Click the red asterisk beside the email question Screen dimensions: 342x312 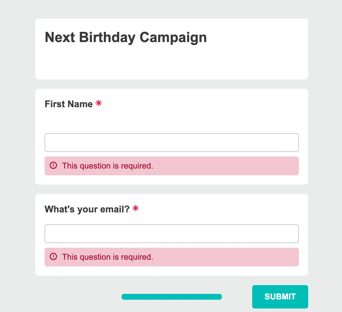(x=136, y=208)
